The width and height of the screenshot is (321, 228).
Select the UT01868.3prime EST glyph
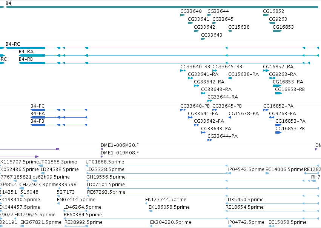point(41,166)
